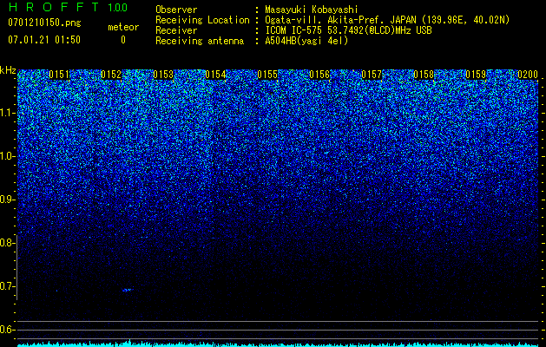Click the 0157 time marker
This screenshot has width=546, height=347.
pos(372,75)
